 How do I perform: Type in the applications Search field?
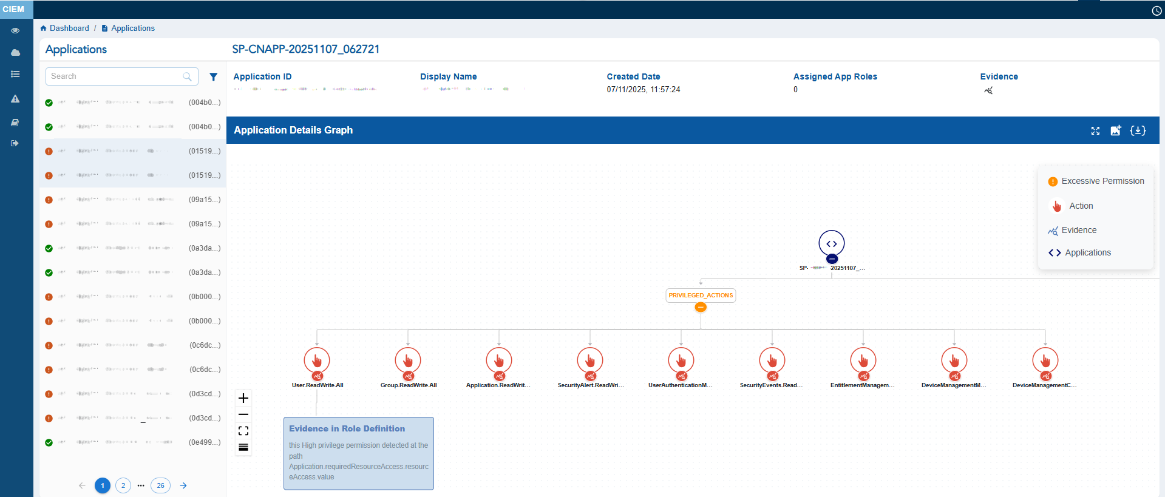[115, 76]
